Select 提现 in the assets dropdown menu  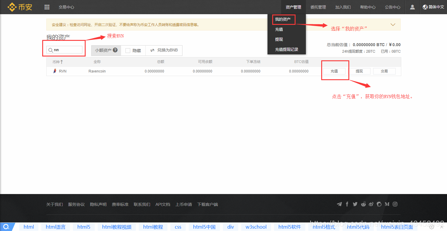tap(279, 39)
